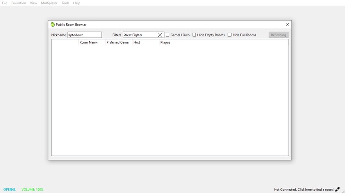This screenshot has width=345, height=193.
Task: Click Not Connected find a room text
Action: 304,189
